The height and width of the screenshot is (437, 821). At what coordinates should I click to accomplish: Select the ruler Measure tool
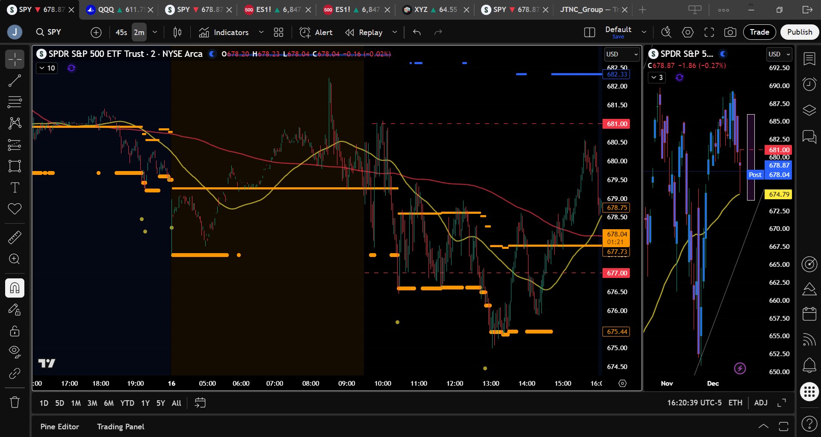click(x=15, y=237)
